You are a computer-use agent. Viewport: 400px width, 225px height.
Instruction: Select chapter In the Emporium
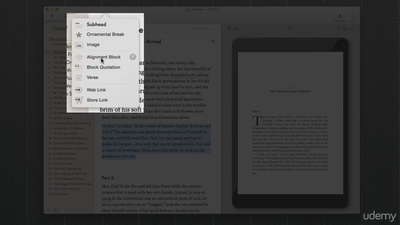pos(65,159)
